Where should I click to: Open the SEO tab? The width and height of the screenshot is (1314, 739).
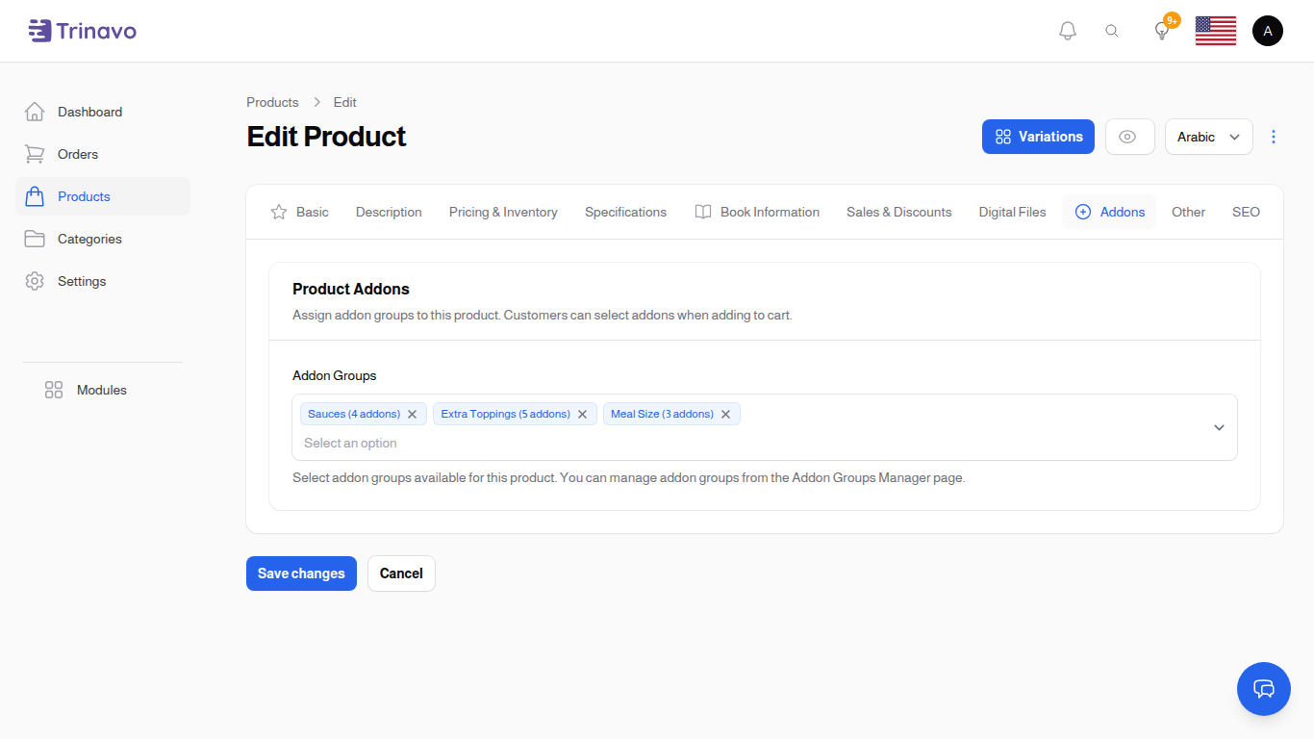(1246, 212)
